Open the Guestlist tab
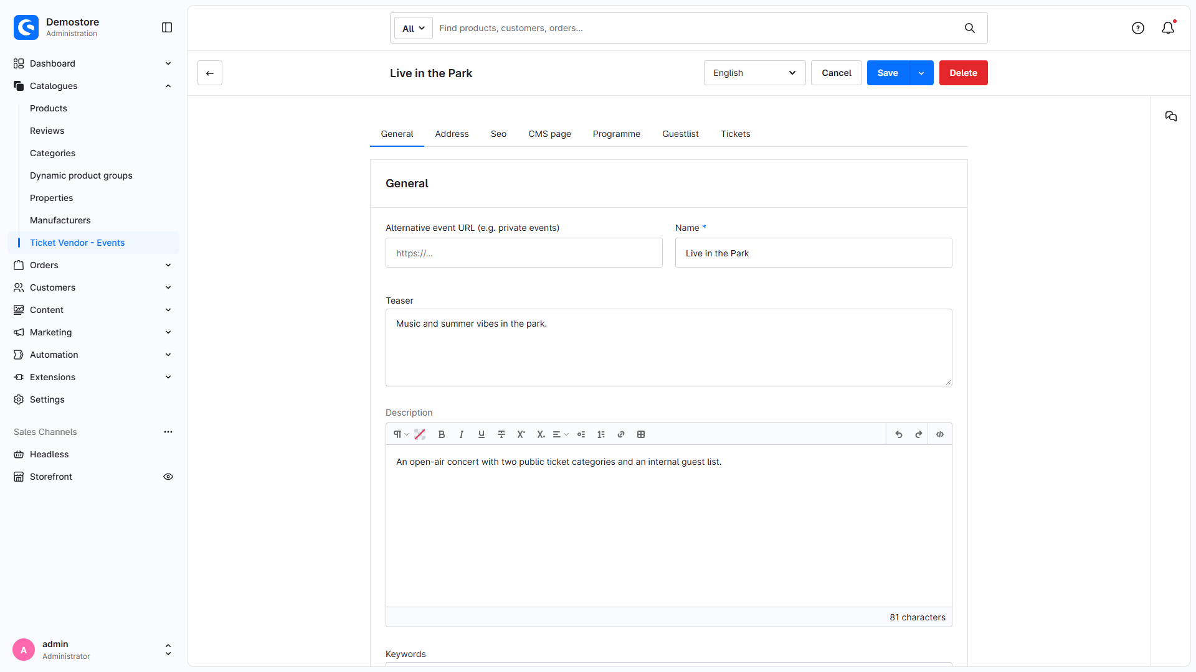Viewport: 1196px width, 672px height. tap(680, 134)
